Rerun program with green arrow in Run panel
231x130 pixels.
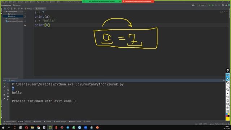click(x=4, y=84)
